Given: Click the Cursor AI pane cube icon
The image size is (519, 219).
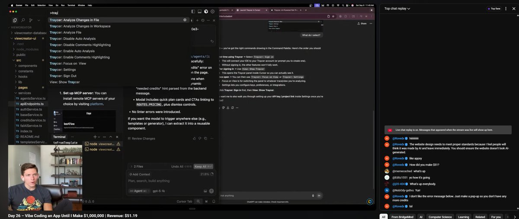Looking at the screenshot, I should point(206,12).
